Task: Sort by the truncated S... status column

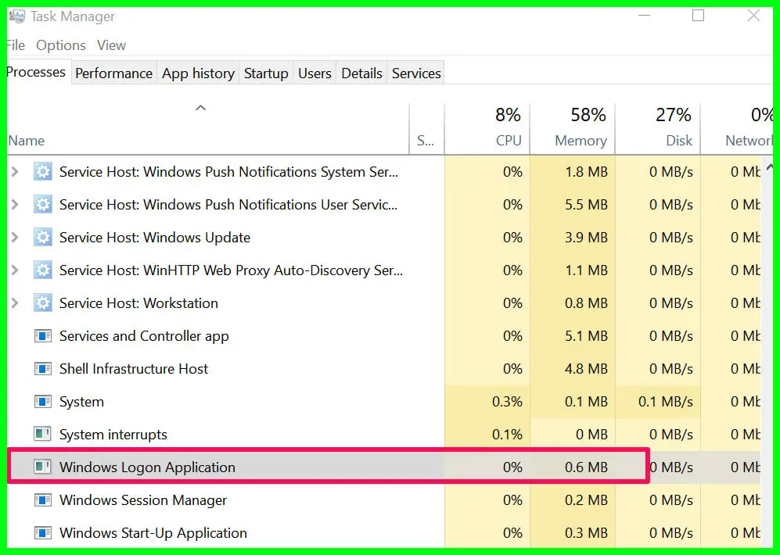Action: [x=426, y=129]
